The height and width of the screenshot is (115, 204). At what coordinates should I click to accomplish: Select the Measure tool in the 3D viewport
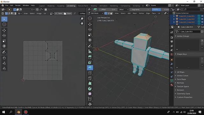click(90, 51)
